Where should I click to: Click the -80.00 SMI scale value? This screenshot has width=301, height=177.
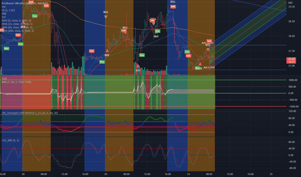[x=292, y=168]
